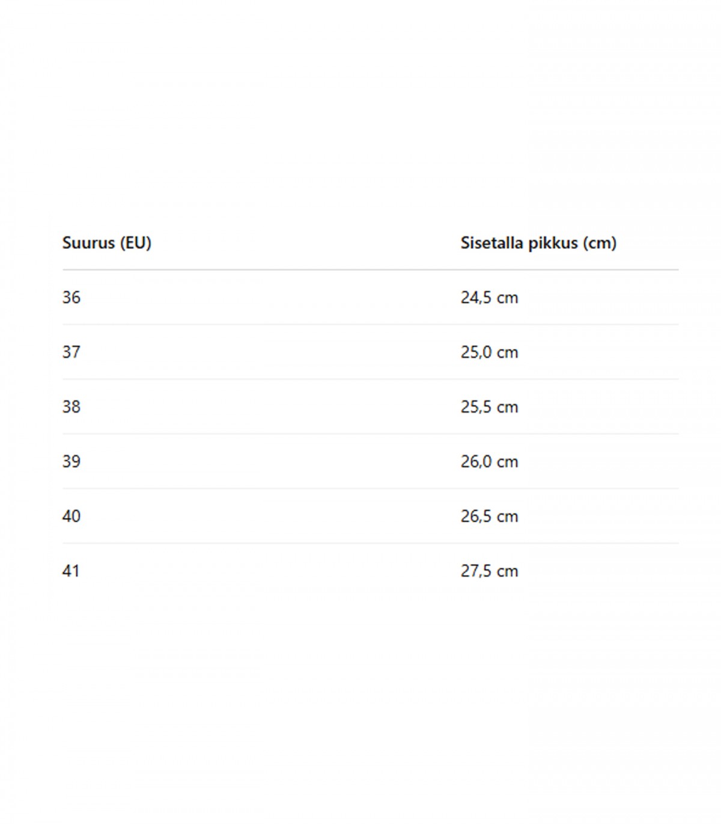Click the divider line under the header row
The height and width of the screenshot is (825, 721).
point(370,270)
